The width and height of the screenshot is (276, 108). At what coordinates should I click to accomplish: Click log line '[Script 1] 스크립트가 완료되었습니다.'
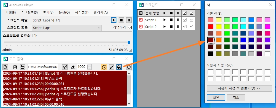tap(52, 89)
